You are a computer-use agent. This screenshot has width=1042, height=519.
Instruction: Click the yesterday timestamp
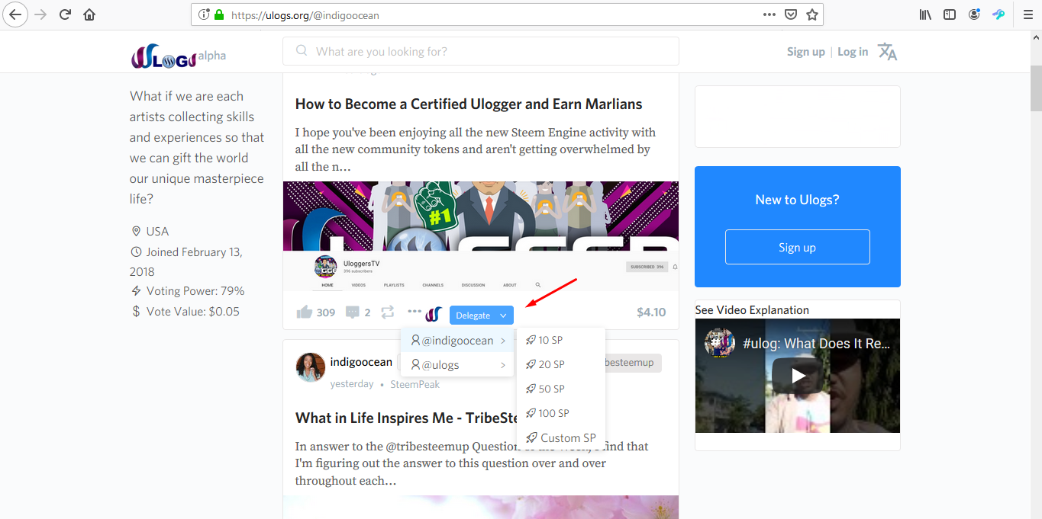352,385
